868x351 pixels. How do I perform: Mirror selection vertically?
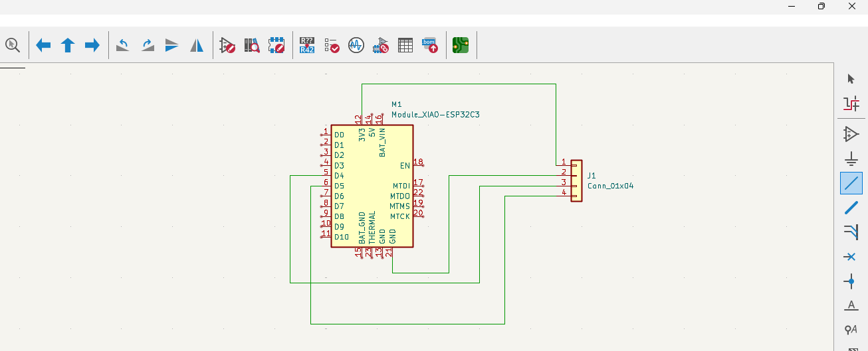pyautogui.click(x=172, y=45)
